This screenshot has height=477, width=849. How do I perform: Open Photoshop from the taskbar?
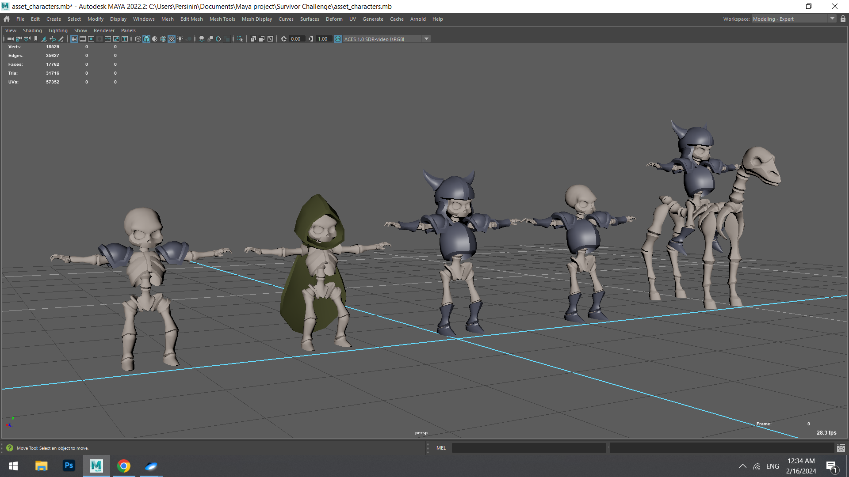[69, 466]
